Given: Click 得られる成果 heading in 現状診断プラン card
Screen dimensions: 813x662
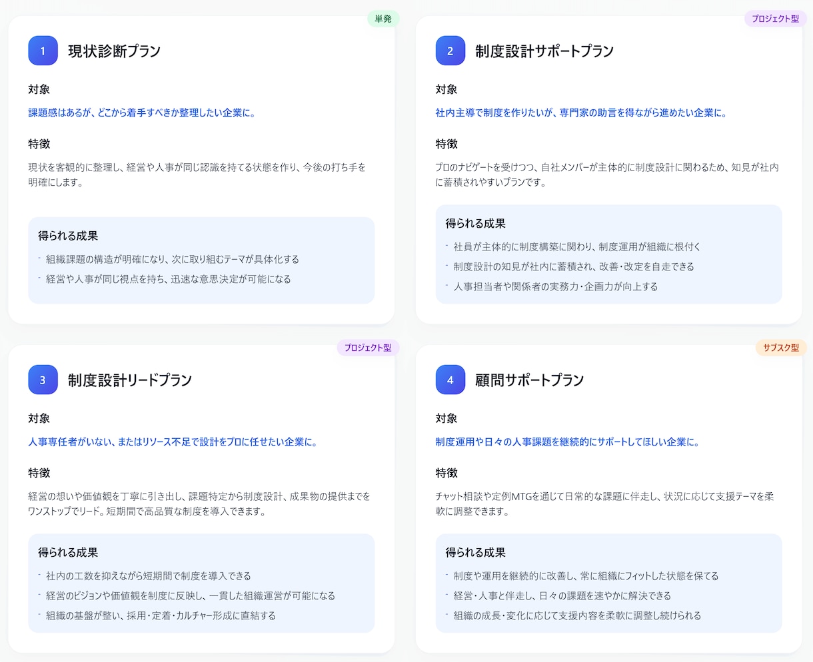Looking at the screenshot, I should tap(68, 236).
